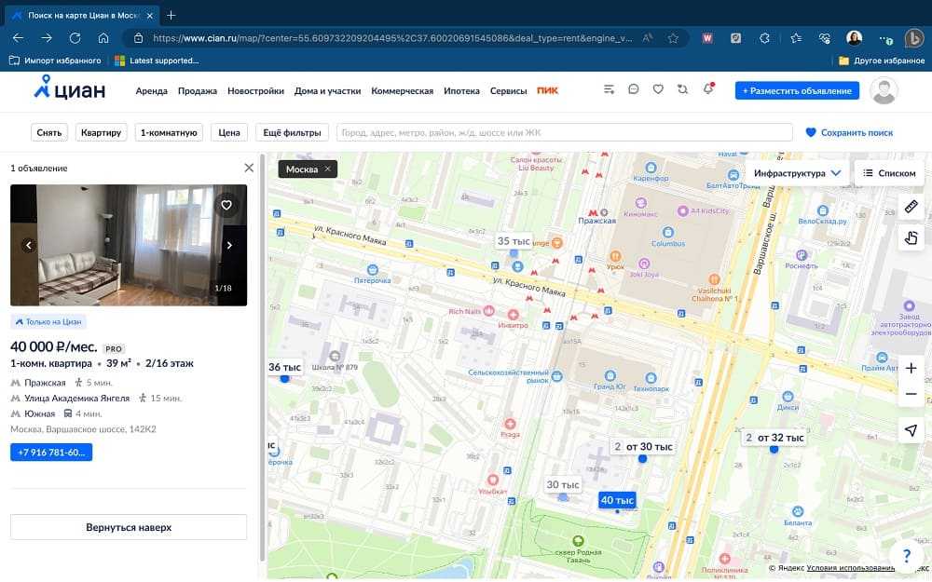Zoom in the map with plus button

[911, 368]
